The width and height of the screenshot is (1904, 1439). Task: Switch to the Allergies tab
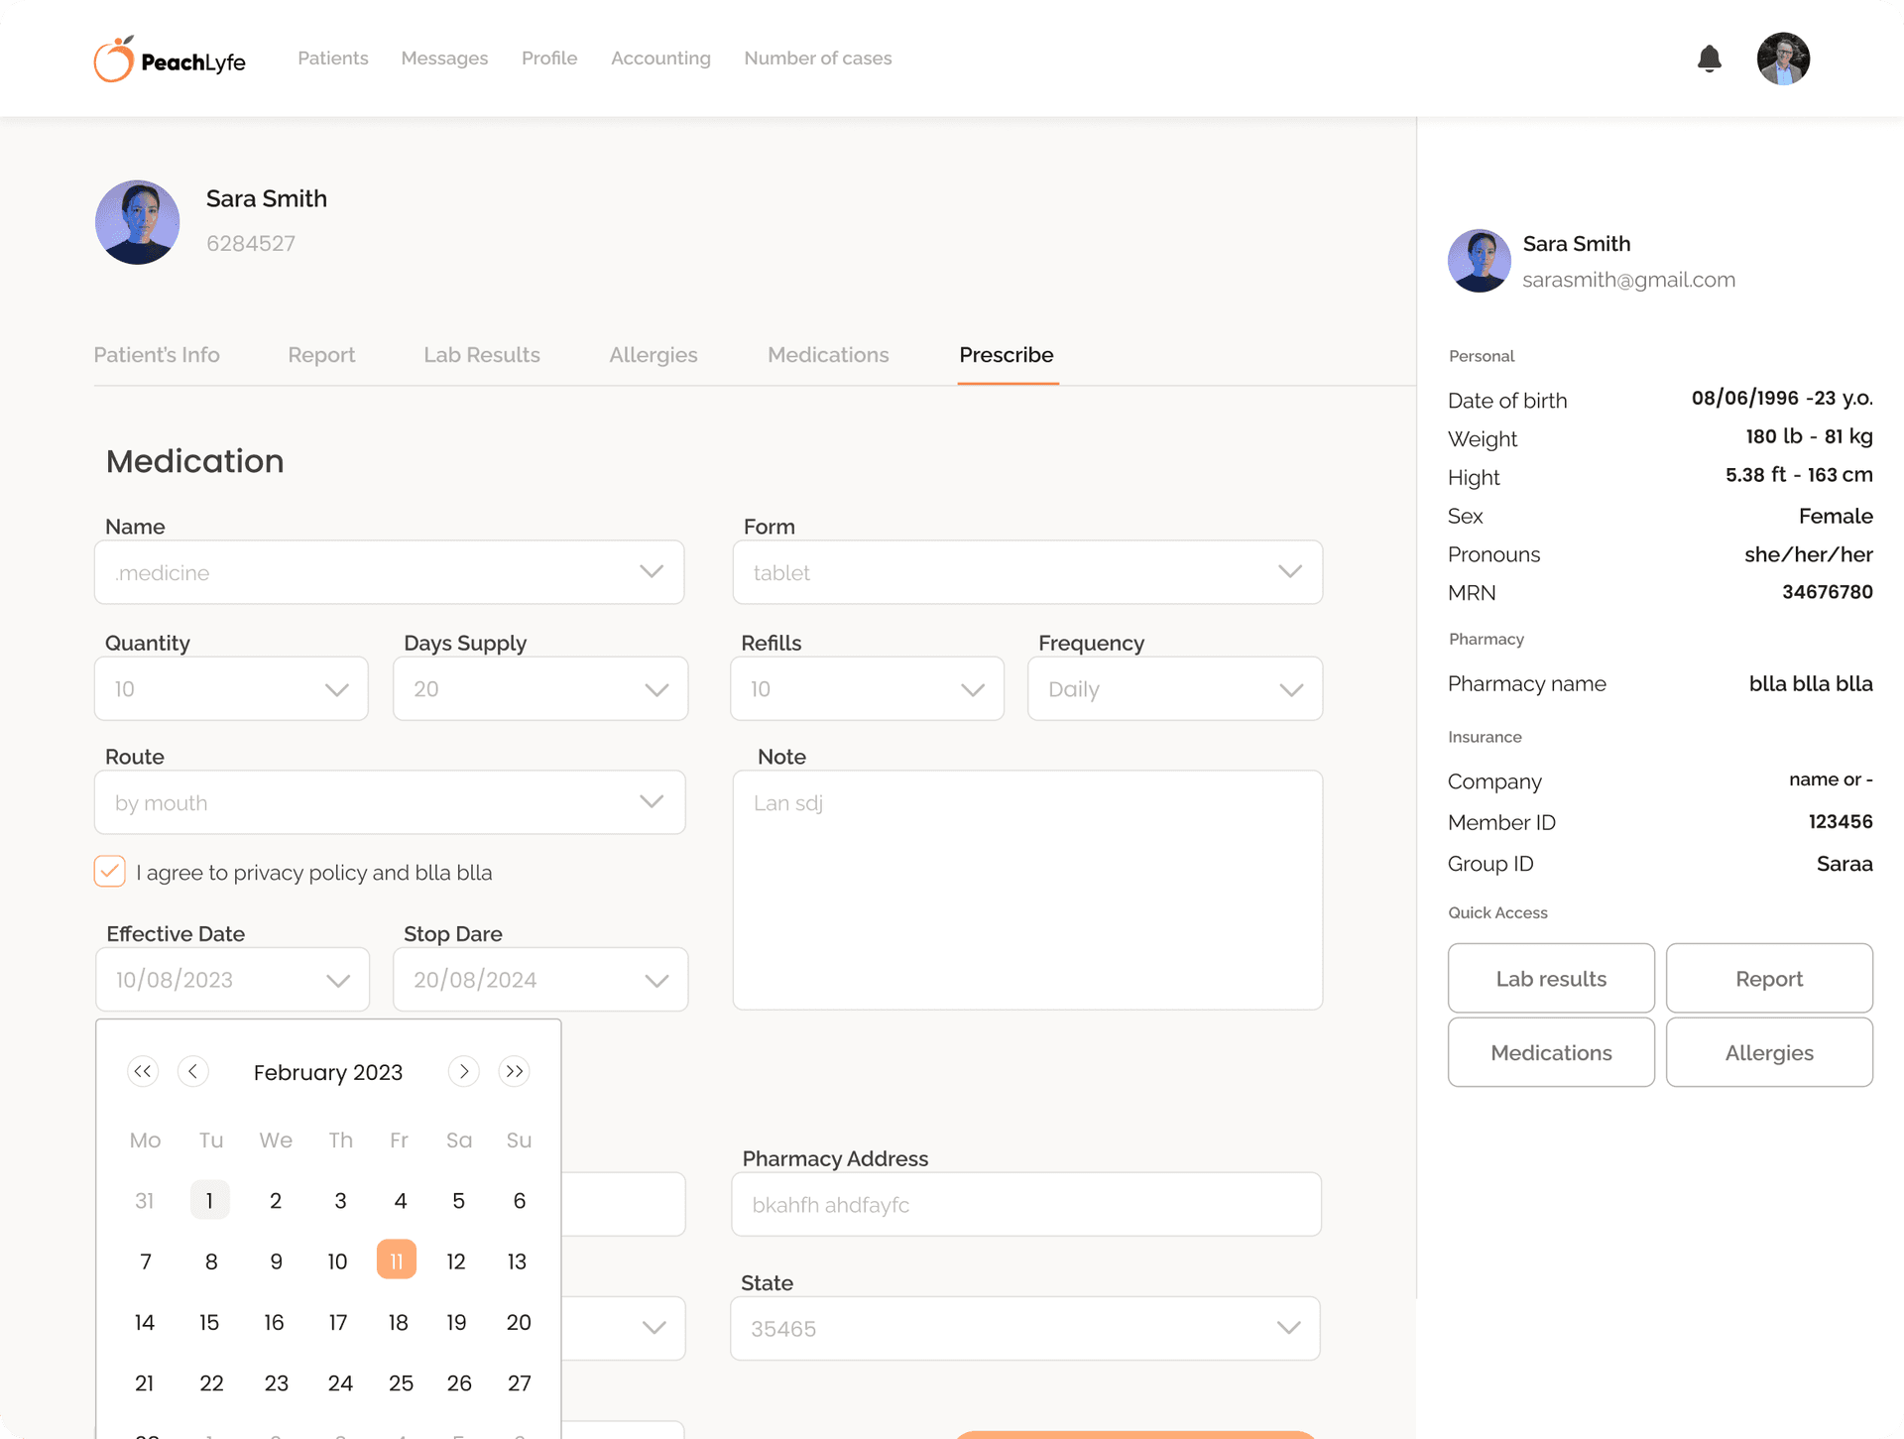(x=654, y=355)
